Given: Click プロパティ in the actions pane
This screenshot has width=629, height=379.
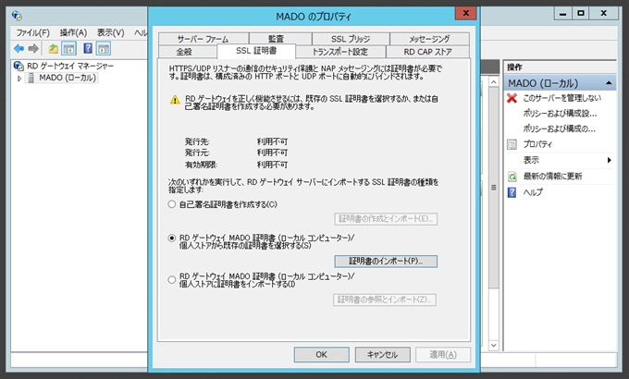Looking at the screenshot, I should click(537, 144).
